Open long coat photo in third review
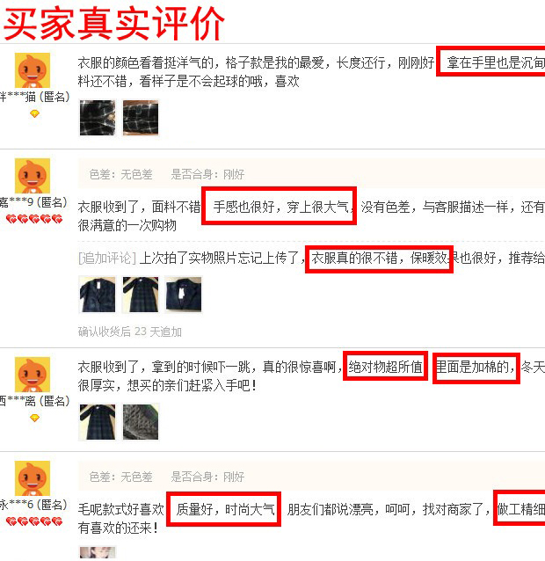This screenshot has height=561, width=545. [98, 422]
